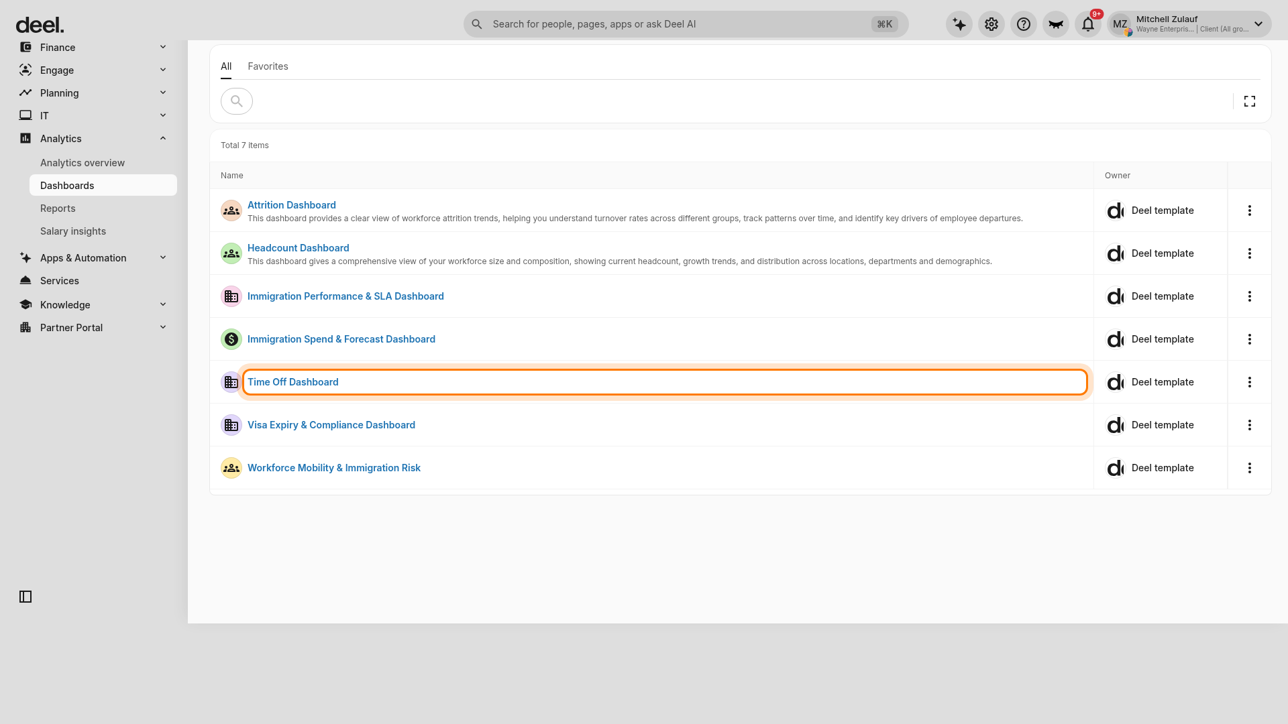Collapse the Analytics sidebar section

coord(94,139)
